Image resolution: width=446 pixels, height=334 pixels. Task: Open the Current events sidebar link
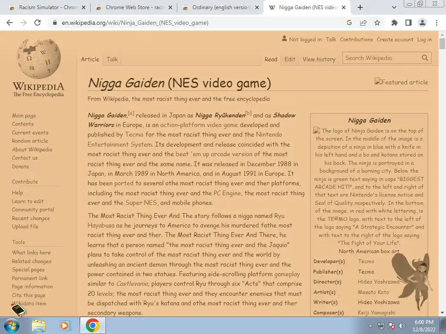tap(30, 133)
